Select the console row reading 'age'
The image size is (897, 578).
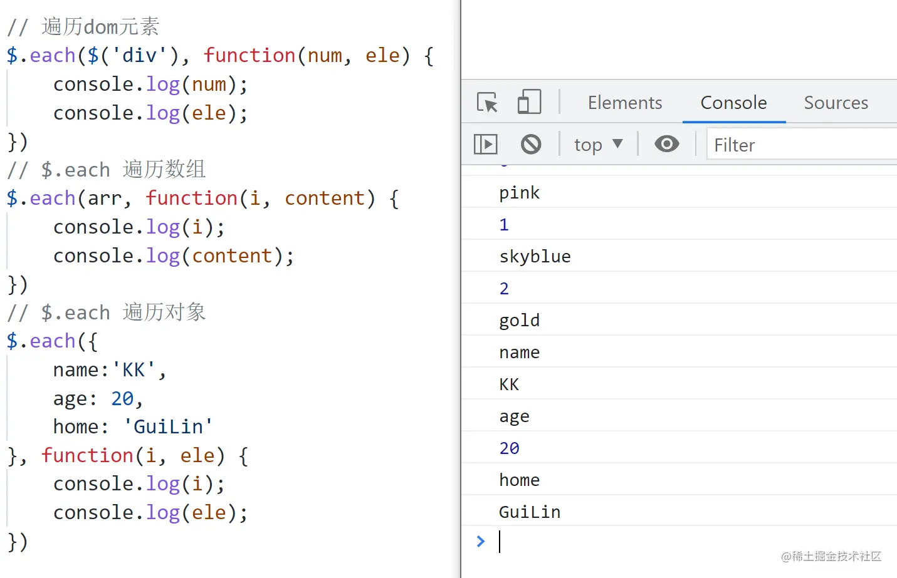679,416
